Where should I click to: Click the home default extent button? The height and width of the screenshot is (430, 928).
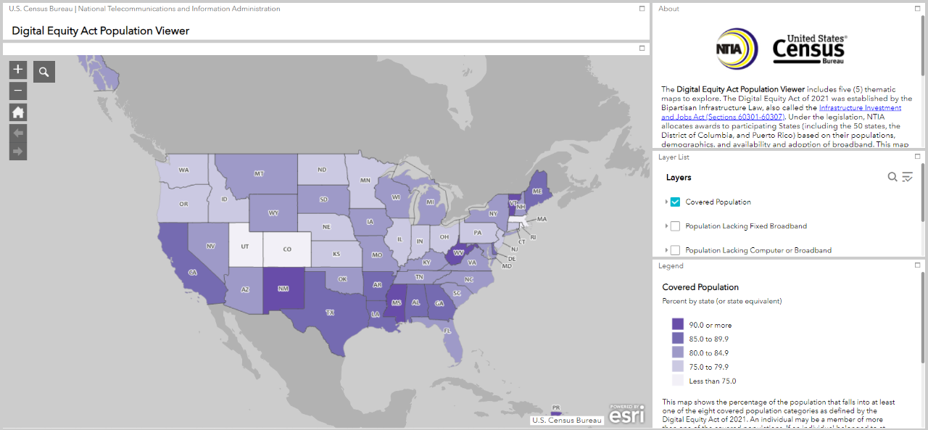click(x=18, y=112)
